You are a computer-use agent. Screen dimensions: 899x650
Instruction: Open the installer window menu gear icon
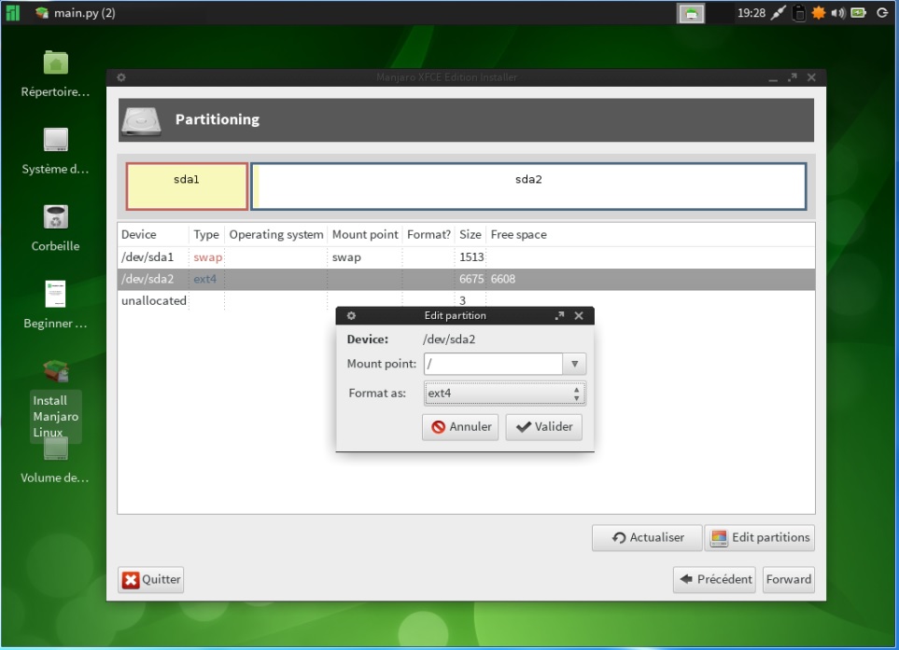(121, 77)
